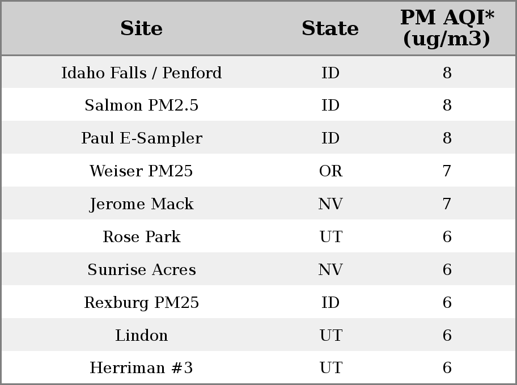Click the AQI value 7 for Weiser PM25
Viewport: 517px width, 385px height.
[x=447, y=171]
